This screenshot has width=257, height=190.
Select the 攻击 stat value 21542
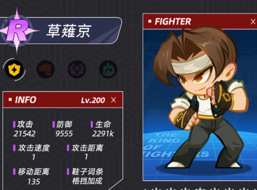pyautogui.click(x=24, y=134)
